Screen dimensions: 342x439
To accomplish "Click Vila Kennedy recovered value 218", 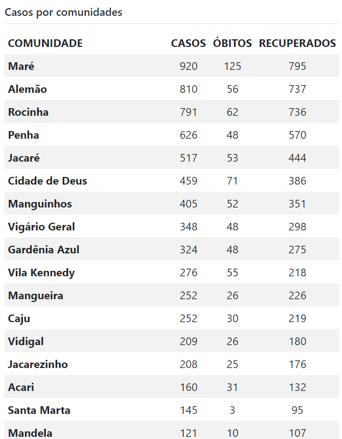I will click(x=297, y=272).
